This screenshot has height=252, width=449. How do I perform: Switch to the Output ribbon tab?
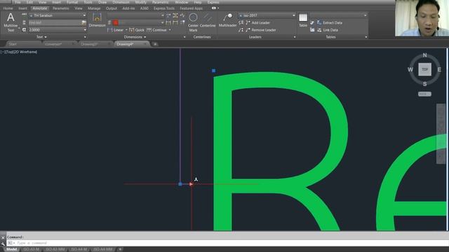[112, 8]
